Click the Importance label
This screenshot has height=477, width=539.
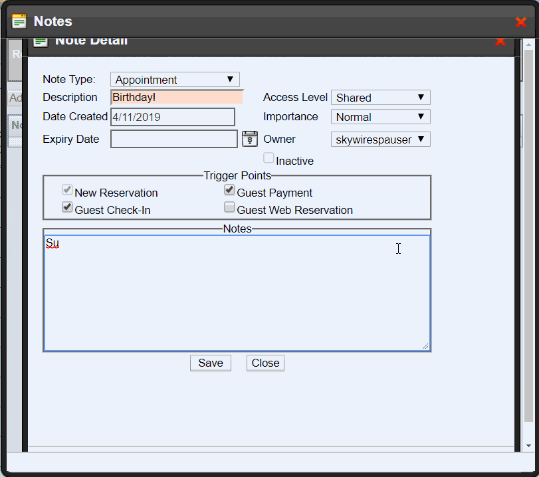point(290,116)
